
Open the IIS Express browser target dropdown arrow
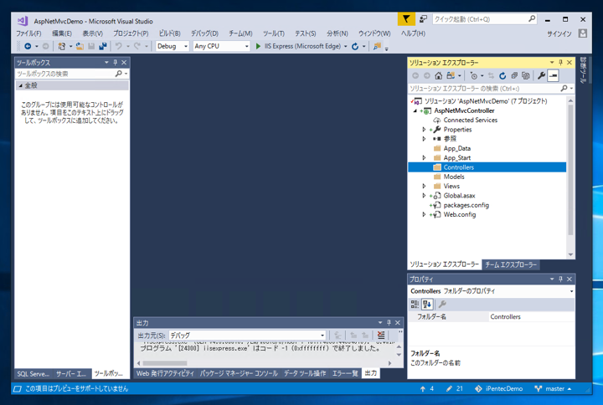(345, 47)
